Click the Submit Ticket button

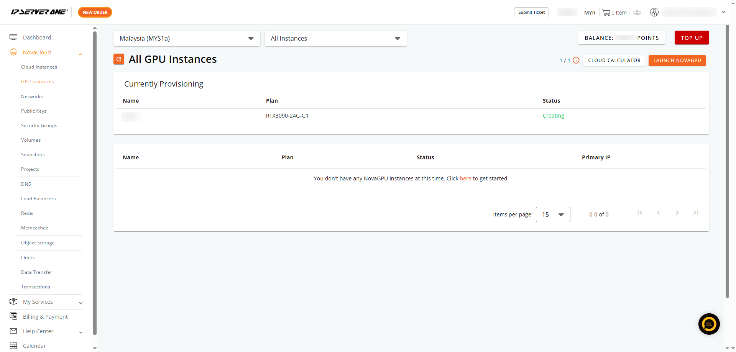coord(531,12)
